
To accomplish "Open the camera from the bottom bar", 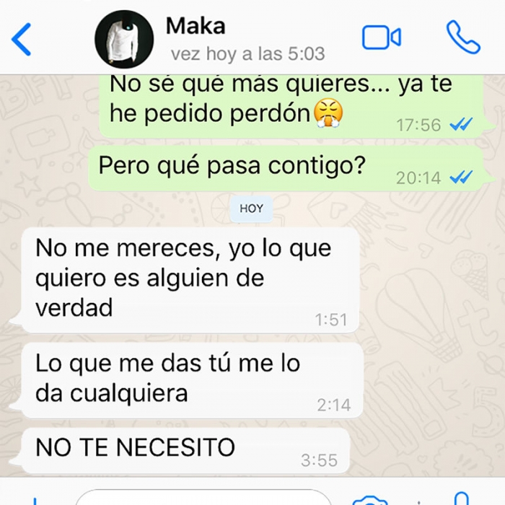I will pyautogui.click(x=369, y=500).
